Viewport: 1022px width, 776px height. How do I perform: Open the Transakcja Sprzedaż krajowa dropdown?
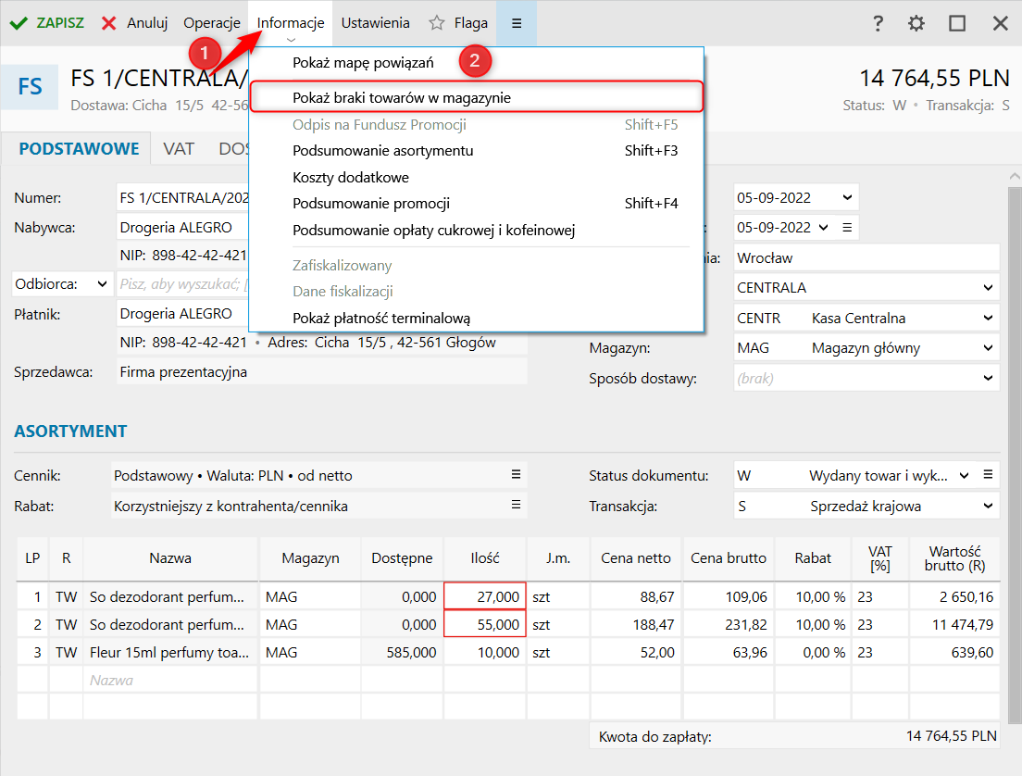pyautogui.click(x=988, y=507)
